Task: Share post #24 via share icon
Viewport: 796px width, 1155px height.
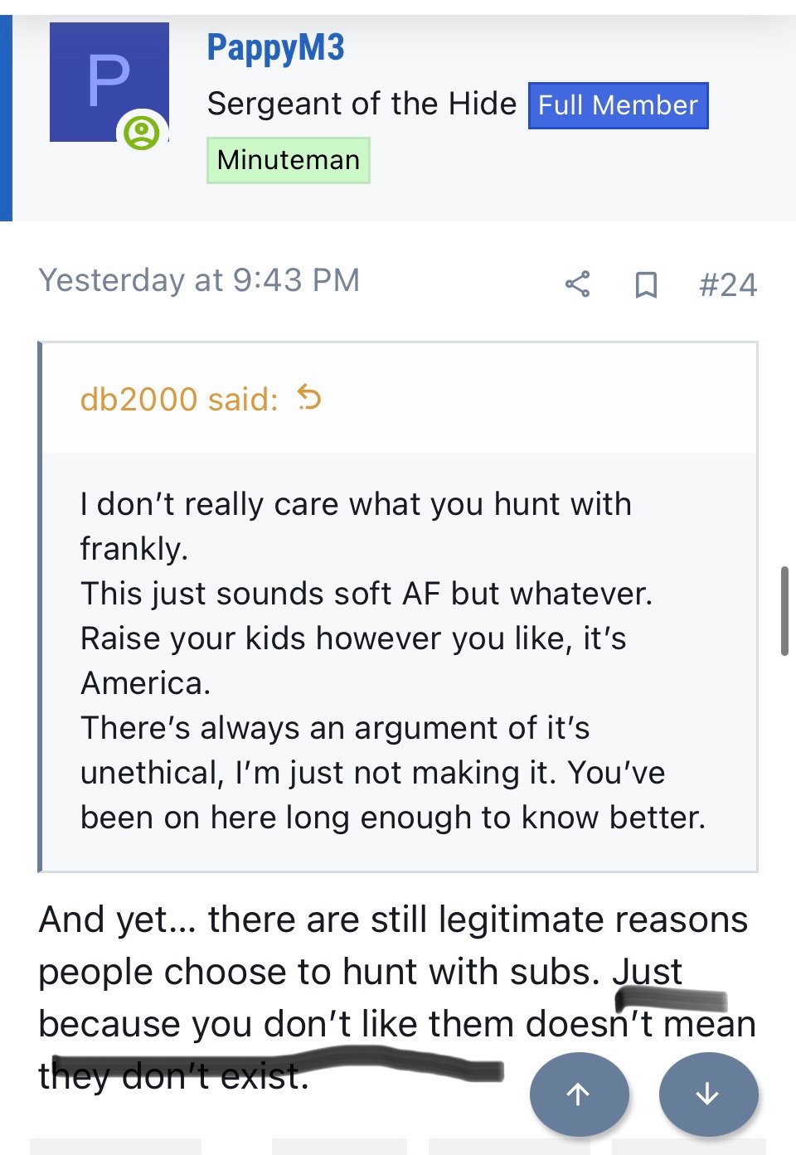Action: 577,284
